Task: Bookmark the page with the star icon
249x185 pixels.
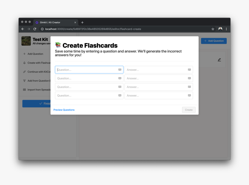Action: pyautogui.click(x=213, y=29)
